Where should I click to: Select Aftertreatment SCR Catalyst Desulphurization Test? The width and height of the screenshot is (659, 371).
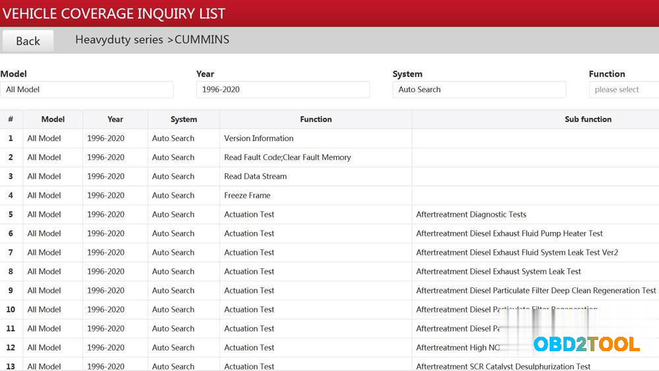(503, 366)
